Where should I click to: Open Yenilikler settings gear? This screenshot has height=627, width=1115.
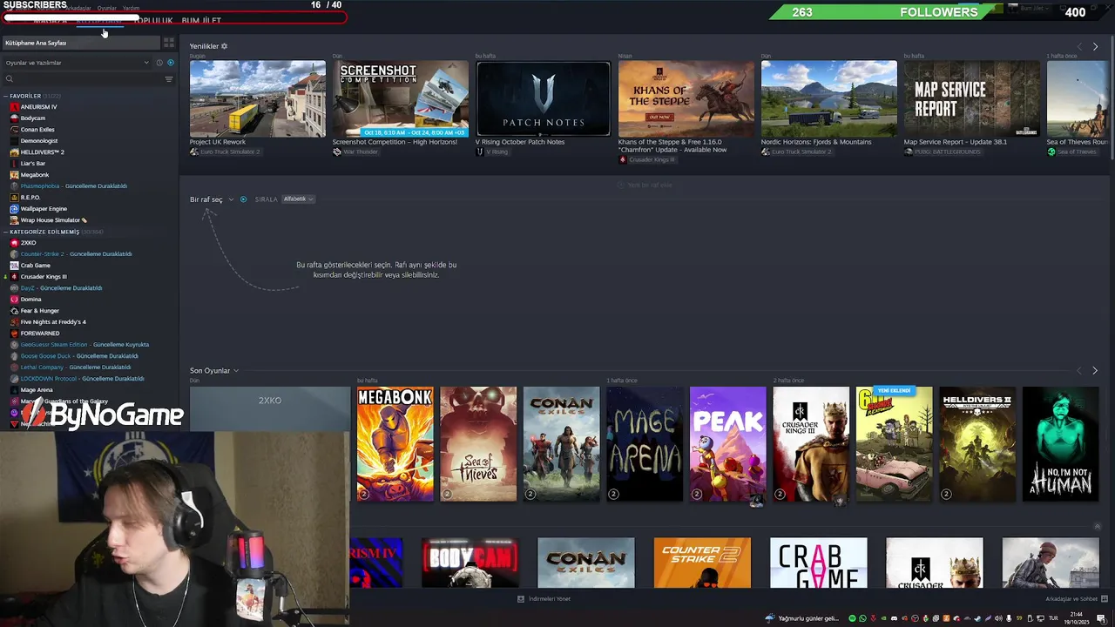point(224,46)
